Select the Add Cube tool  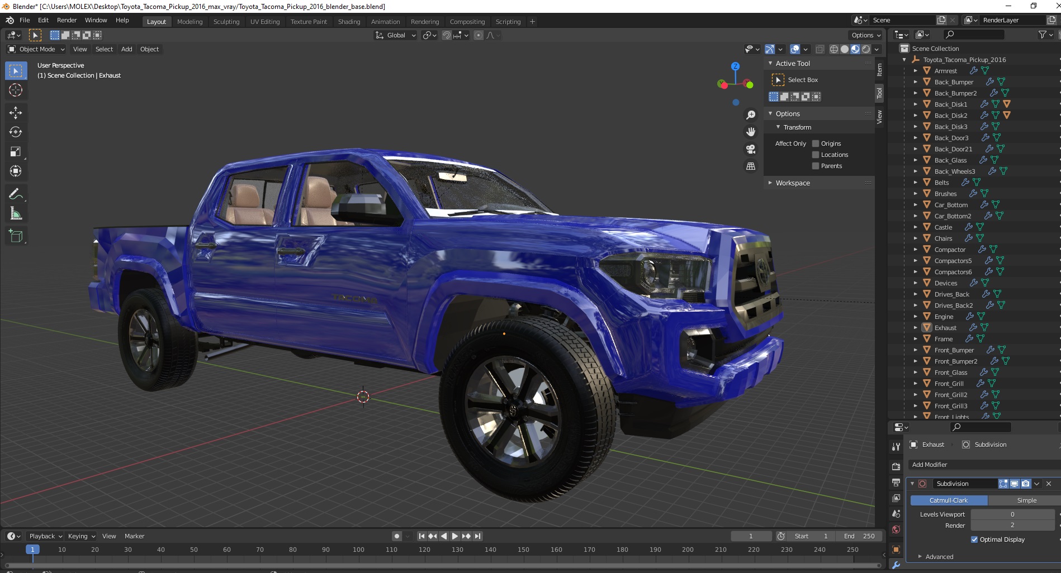pyautogui.click(x=16, y=236)
